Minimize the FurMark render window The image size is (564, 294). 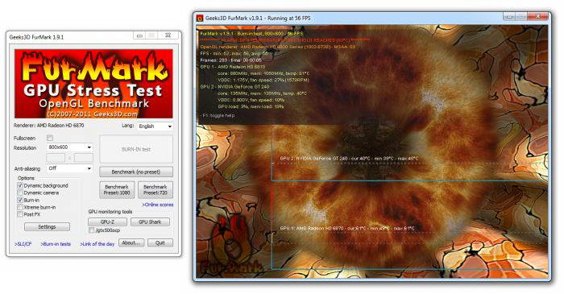pos(508,17)
